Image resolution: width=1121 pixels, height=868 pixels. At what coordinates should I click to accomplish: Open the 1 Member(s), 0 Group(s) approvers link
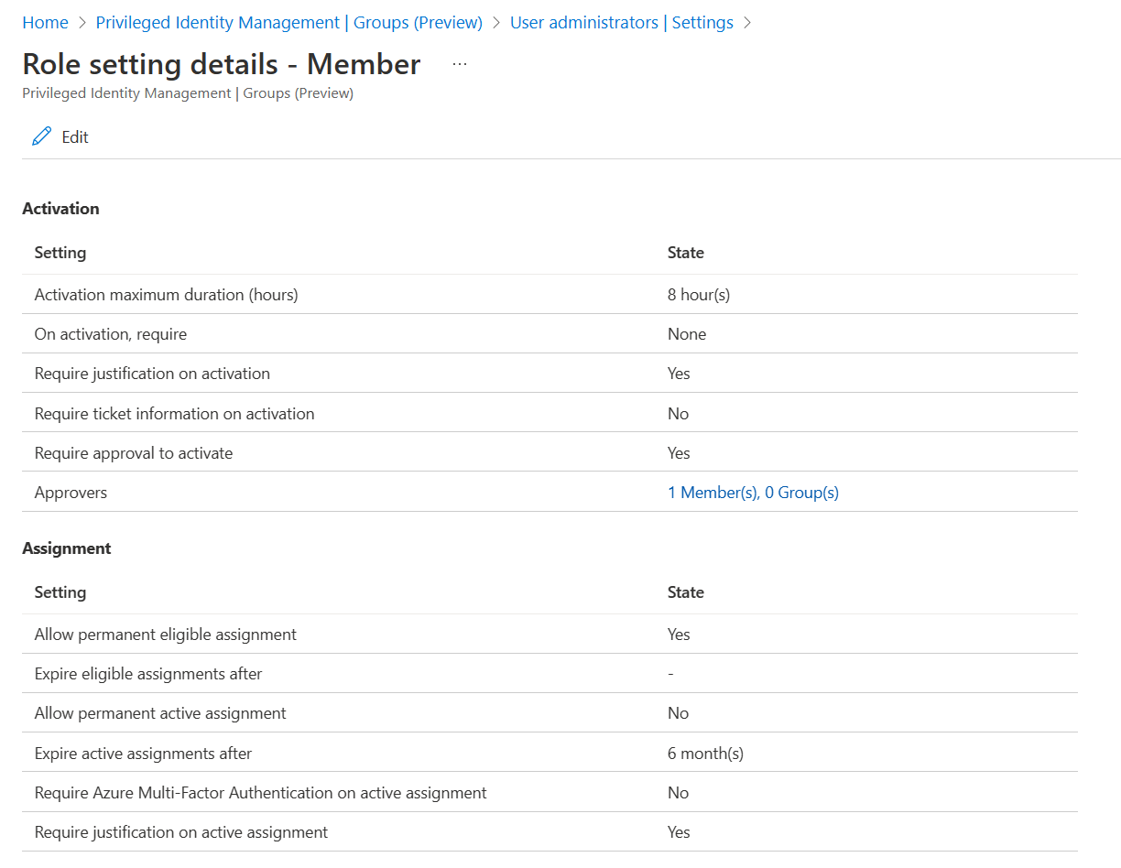753,493
